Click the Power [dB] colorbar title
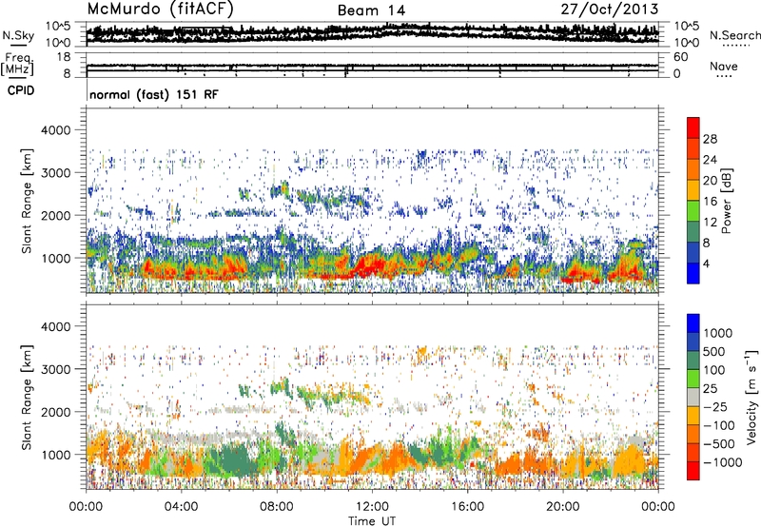The width and height of the screenshot is (761, 527). [727, 201]
